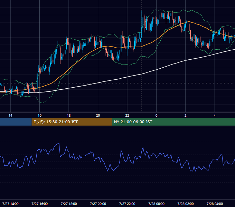Click the 7/27 18:00 date label
235x207 pixels.
[69, 204]
